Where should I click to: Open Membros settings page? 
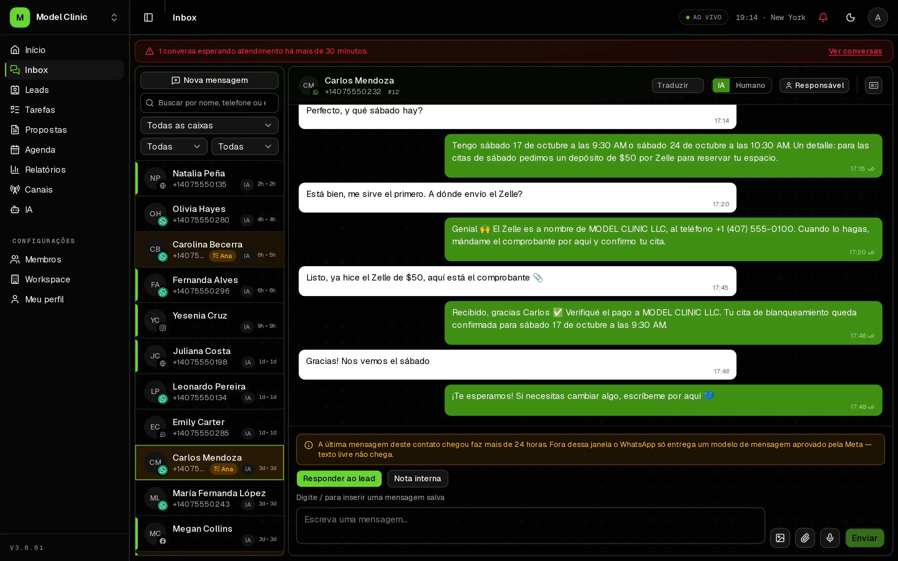pyautogui.click(x=65, y=259)
